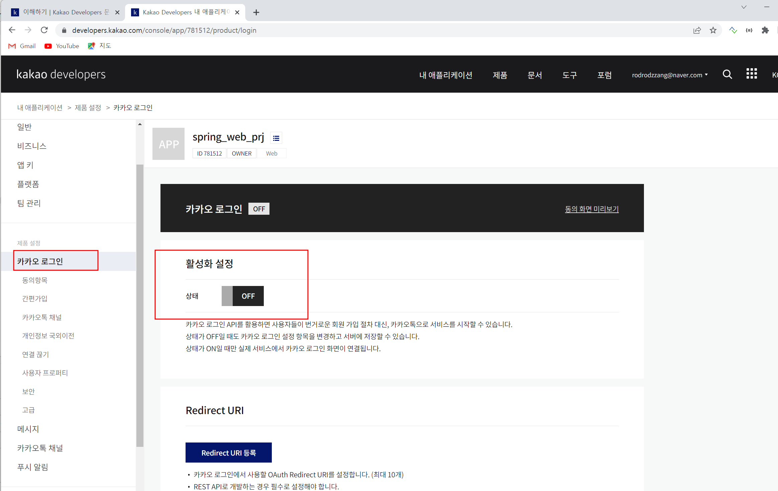Image resolution: width=778 pixels, height=491 pixels.
Task: Click the kakao developers logo
Action: tap(61, 74)
